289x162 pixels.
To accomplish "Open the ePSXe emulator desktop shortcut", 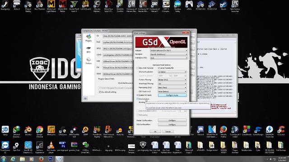I will (x=189, y=5).
